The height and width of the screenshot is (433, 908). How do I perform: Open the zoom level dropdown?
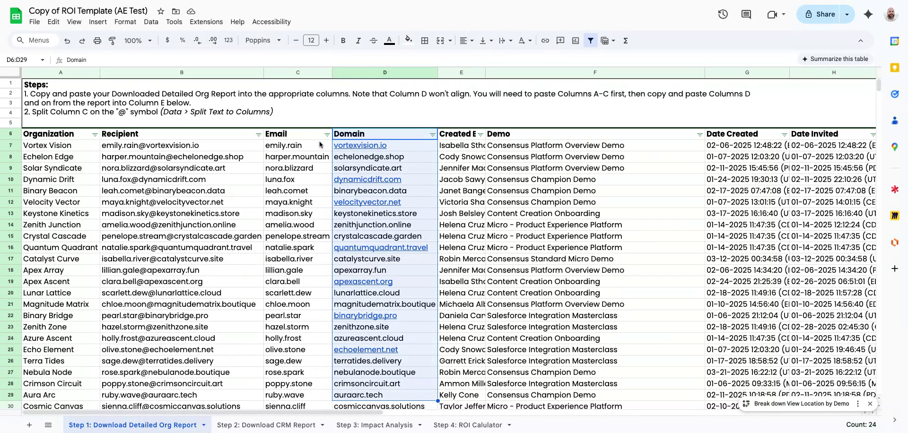136,40
